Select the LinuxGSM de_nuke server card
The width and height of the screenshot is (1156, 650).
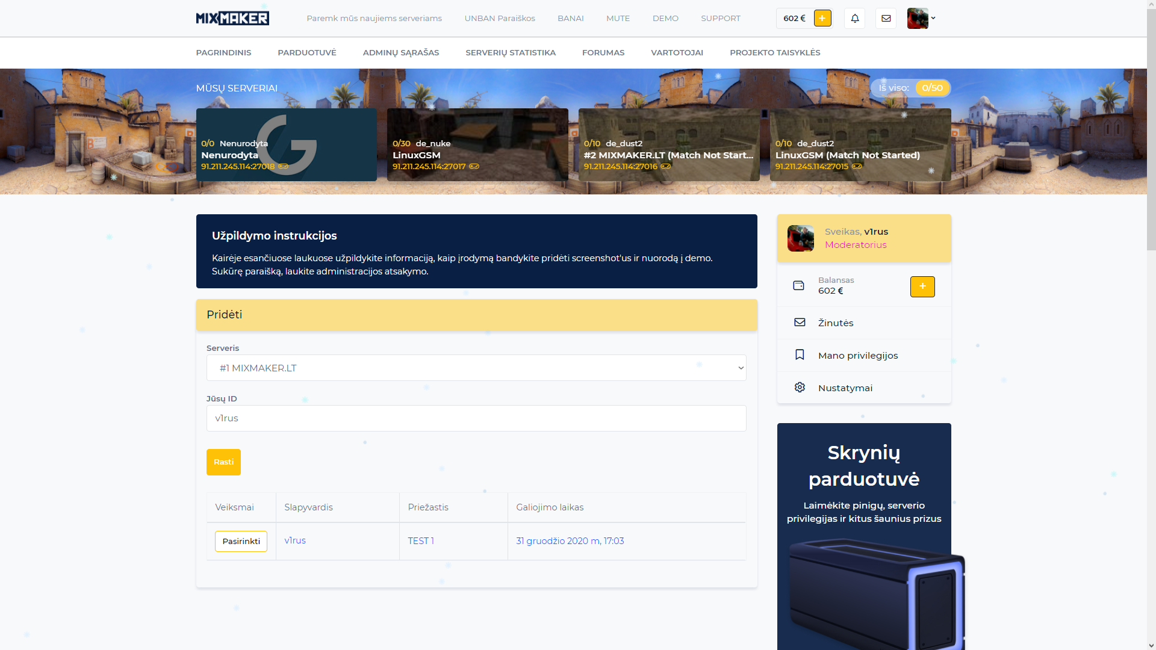click(477, 144)
